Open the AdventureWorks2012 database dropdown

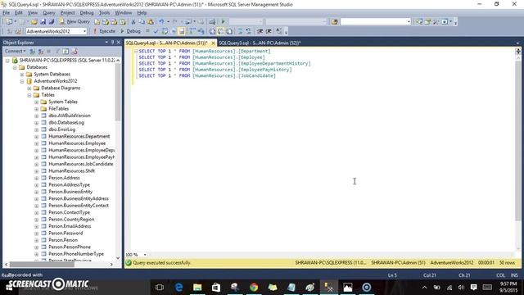coord(85,31)
